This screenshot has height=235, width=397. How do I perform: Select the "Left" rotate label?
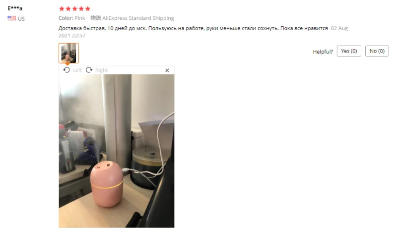77,70
